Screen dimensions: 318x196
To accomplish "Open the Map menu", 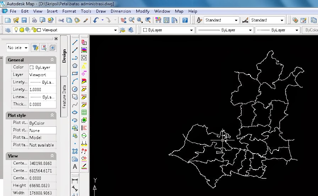I will coord(179,11).
